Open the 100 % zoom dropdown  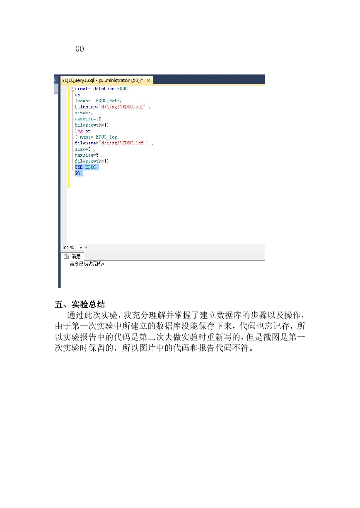(80, 248)
